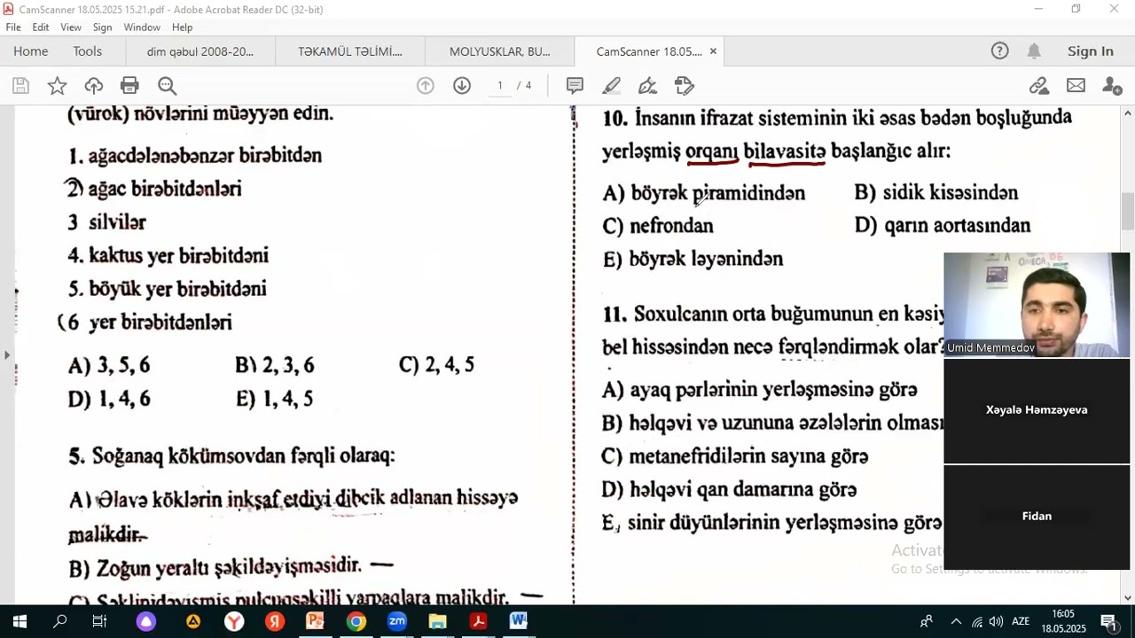Image resolution: width=1135 pixels, height=638 pixels.
Task: Switch to the MOLYUSKLAR, BU... tab
Action: coord(500,51)
